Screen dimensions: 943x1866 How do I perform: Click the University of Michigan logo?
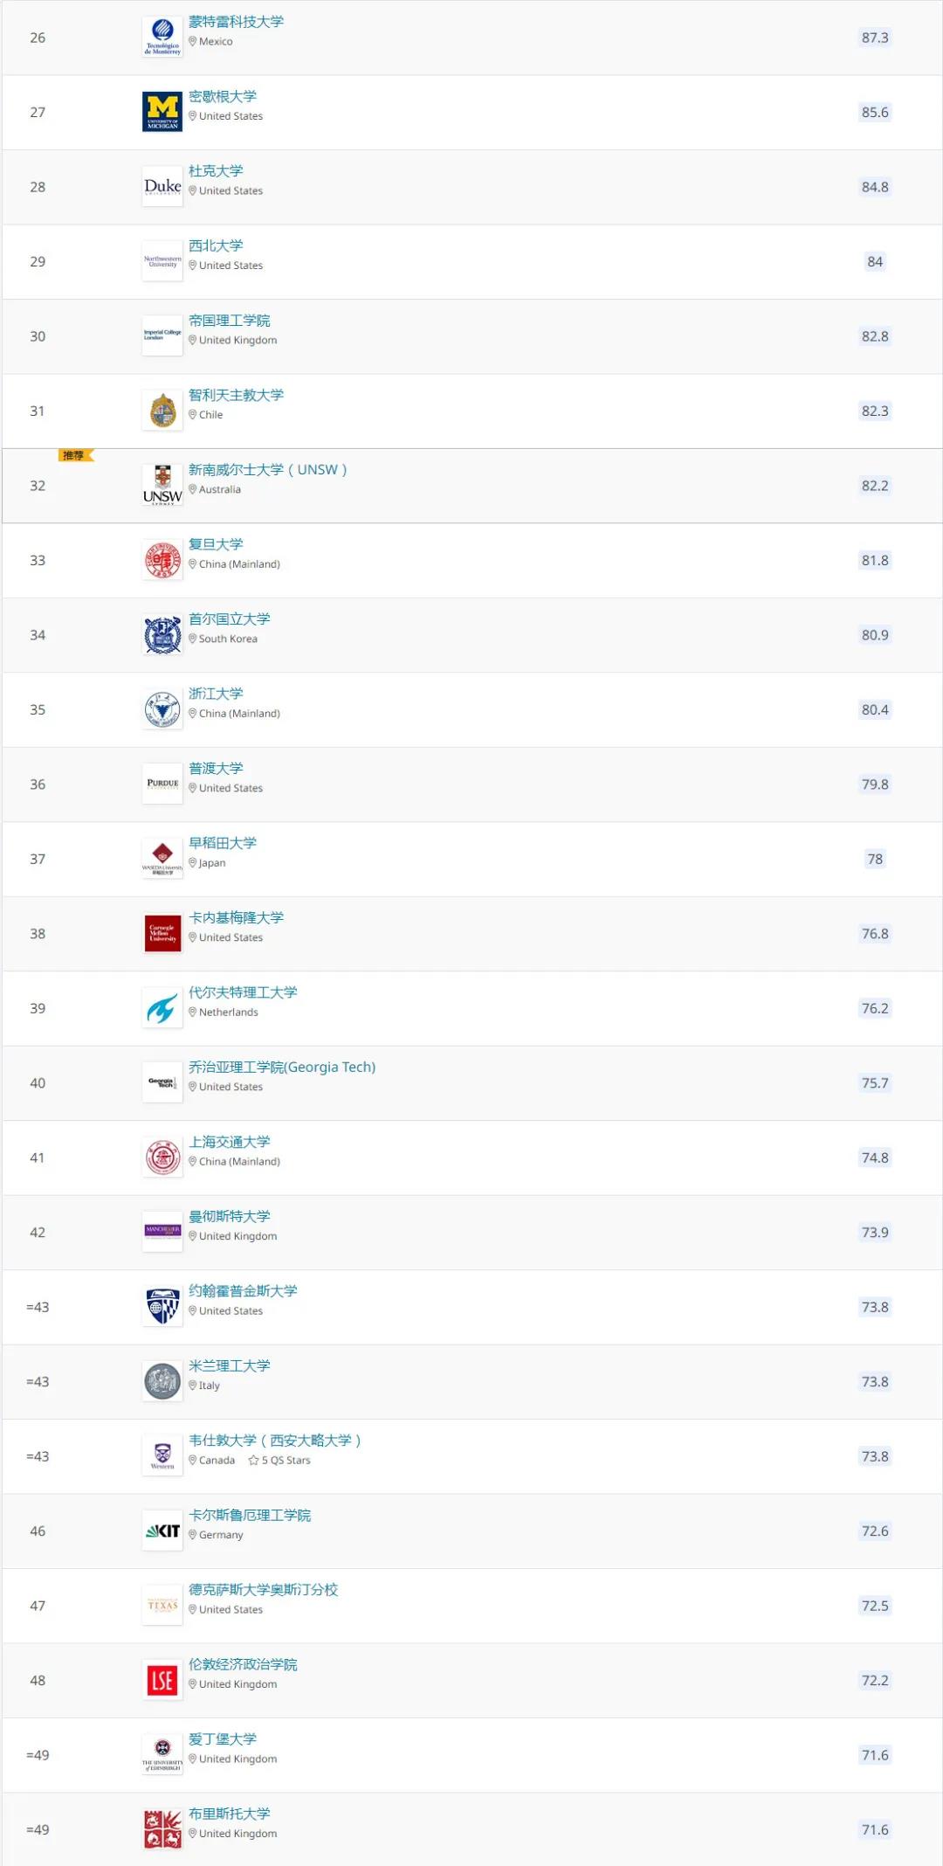click(x=162, y=113)
